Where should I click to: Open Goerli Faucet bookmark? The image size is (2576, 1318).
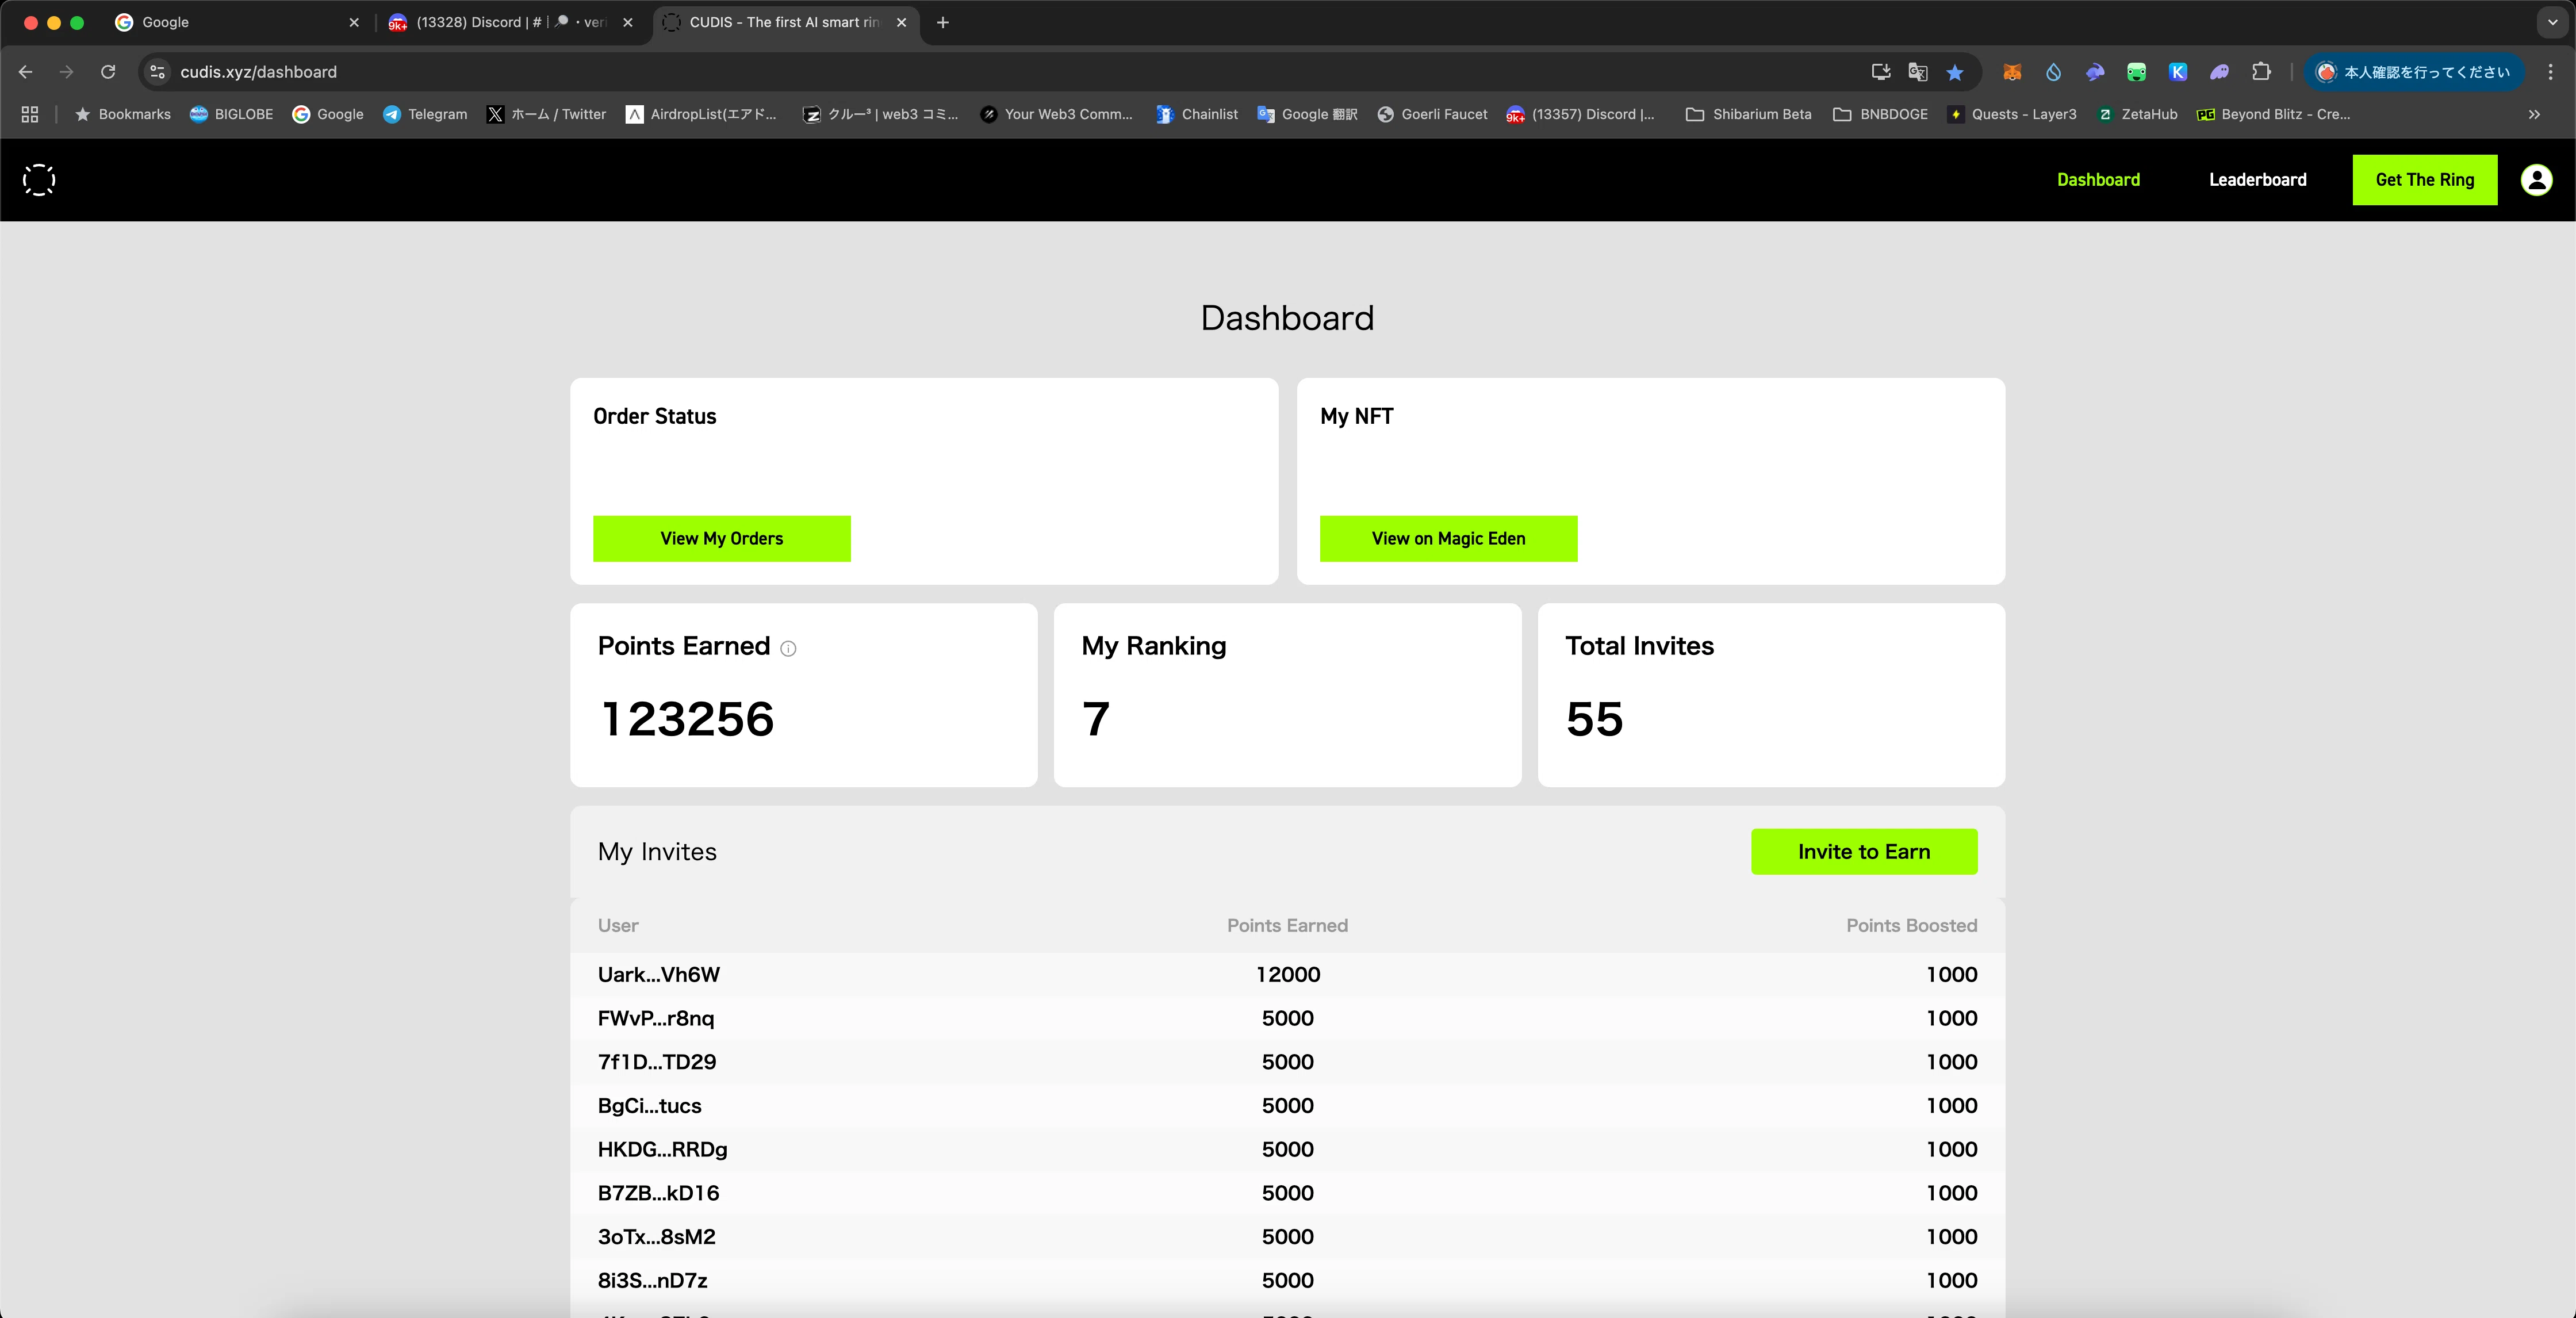click(x=1432, y=114)
